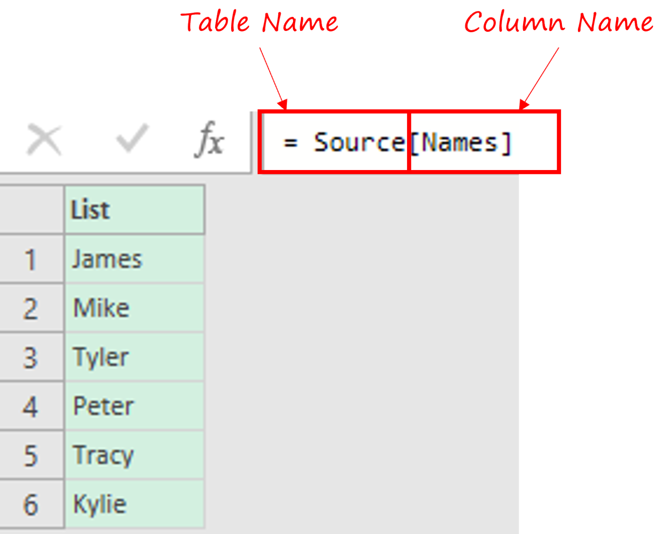Click the blank corner cell beside List header
Screen dimensions: 670x534
coord(31,210)
